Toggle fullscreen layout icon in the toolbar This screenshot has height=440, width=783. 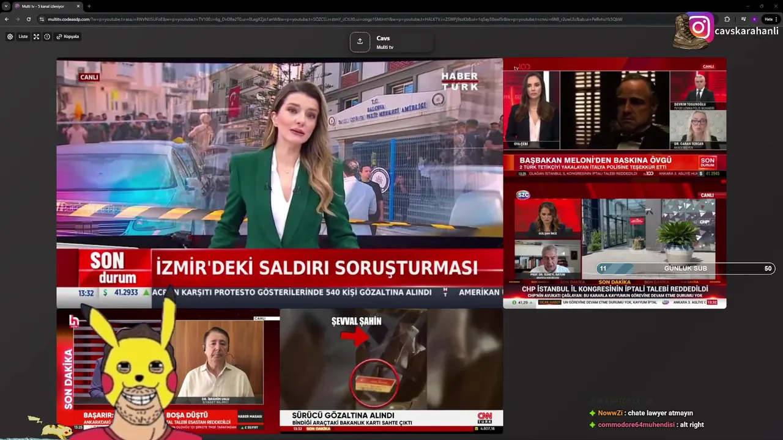click(x=36, y=37)
